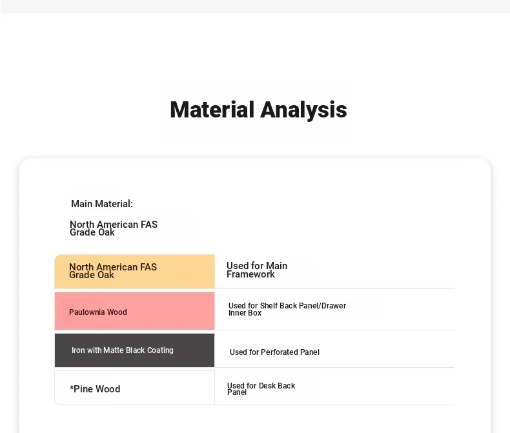Click the asterisk before Pine Wood
This screenshot has width=510, height=433.
click(72, 388)
